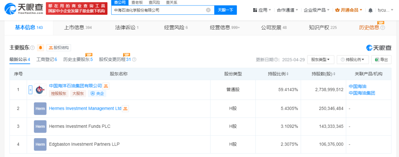
Task: Select the 查公司 search tab
Action: (119, 3)
